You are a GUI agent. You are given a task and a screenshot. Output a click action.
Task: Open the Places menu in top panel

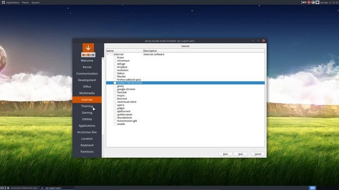pos(25,2)
